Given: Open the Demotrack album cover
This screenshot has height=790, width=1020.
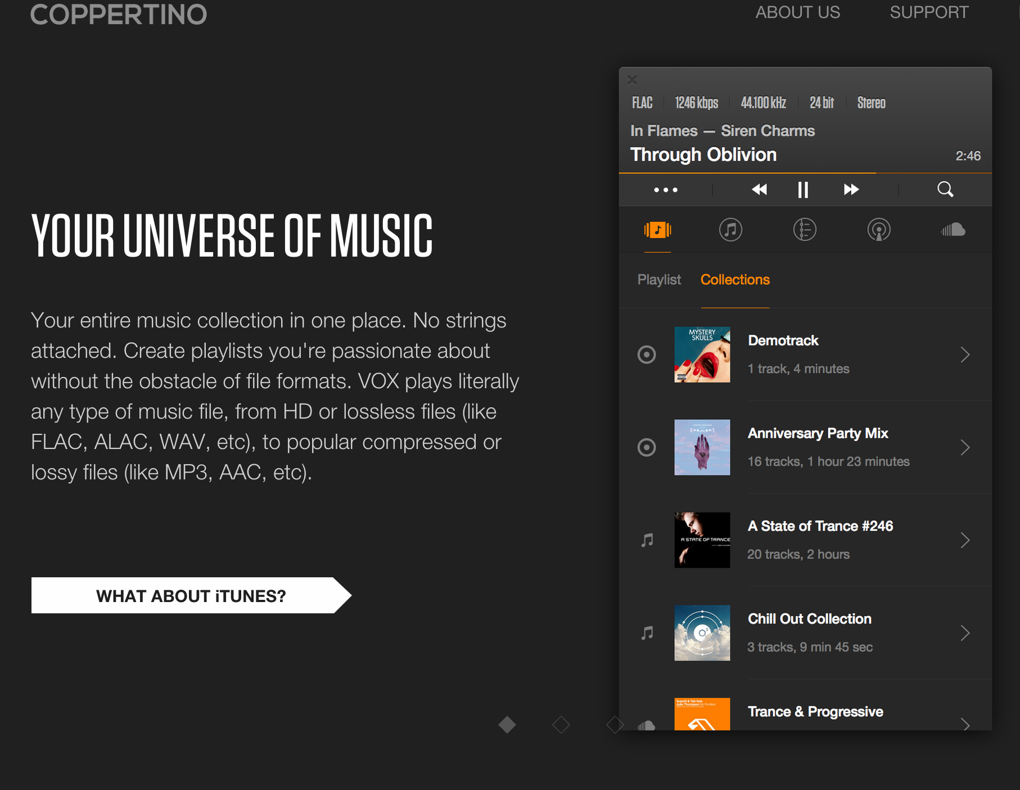Looking at the screenshot, I should 702,354.
